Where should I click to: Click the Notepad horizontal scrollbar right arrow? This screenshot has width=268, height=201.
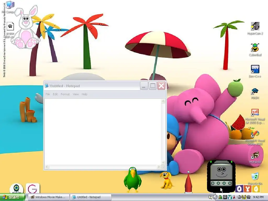pyautogui.click(x=159, y=167)
